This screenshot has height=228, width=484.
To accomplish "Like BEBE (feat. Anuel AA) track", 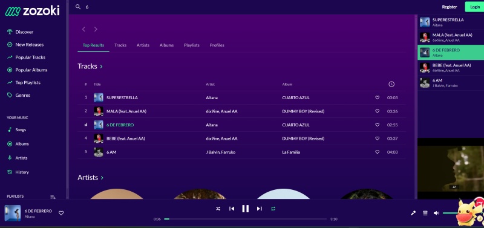I will pyautogui.click(x=377, y=138).
